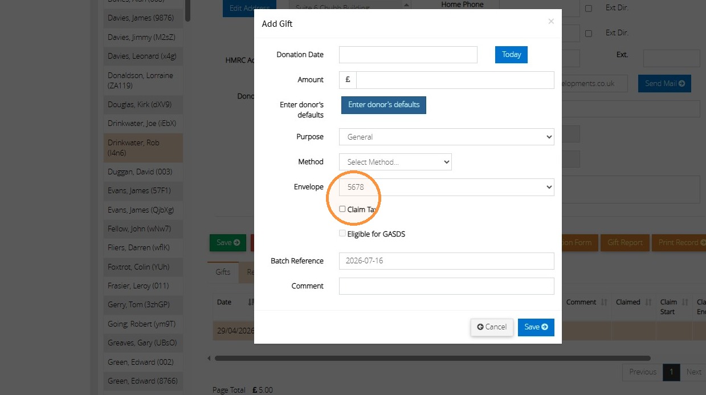Click the Amount input field

pyautogui.click(x=455, y=80)
